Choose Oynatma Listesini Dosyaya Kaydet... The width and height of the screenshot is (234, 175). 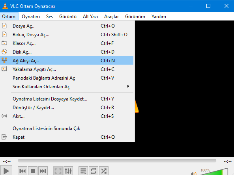click(x=67, y=99)
